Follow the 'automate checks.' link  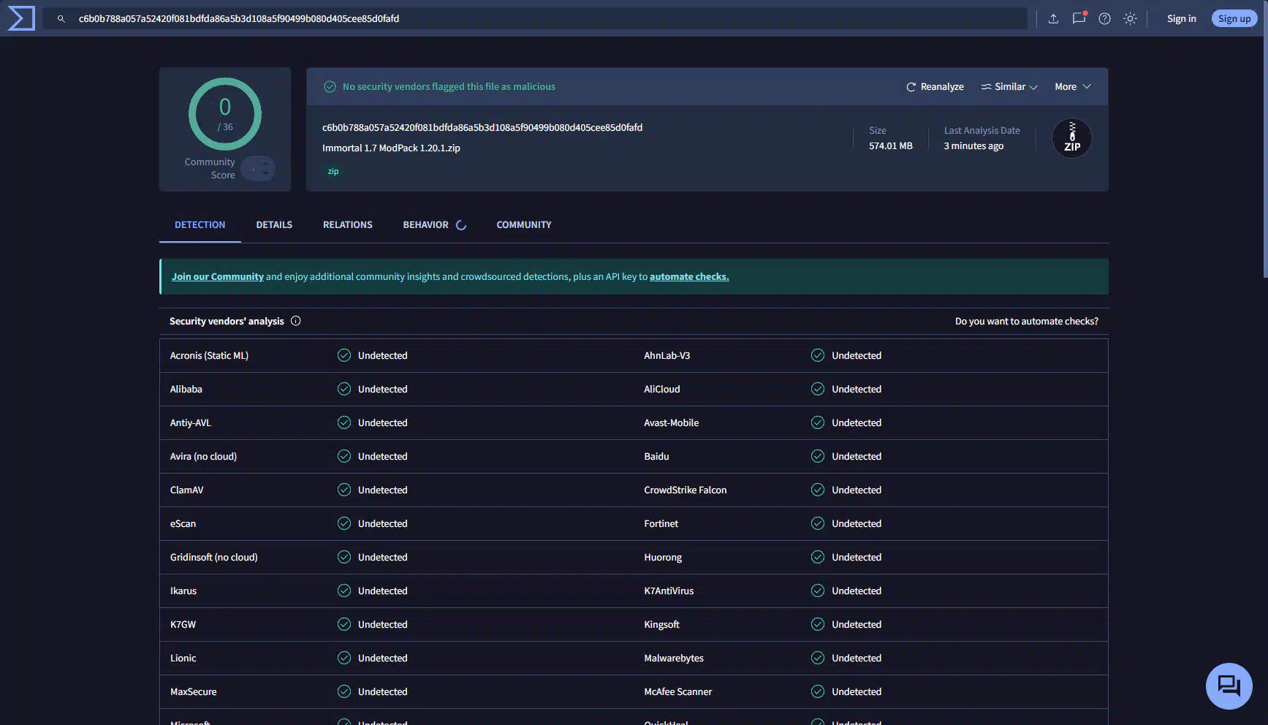pyautogui.click(x=689, y=277)
